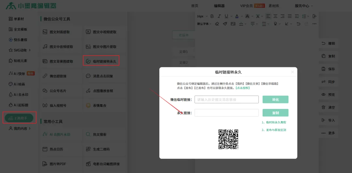The height and width of the screenshot is (173, 352).
Task: Open 公众号名片 tool
Action: 54,91
